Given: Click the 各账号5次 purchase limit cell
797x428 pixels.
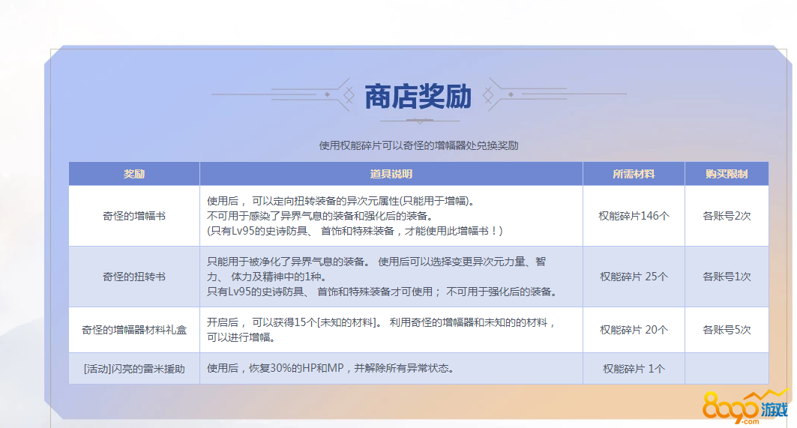Looking at the screenshot, I should click(727, 330).
